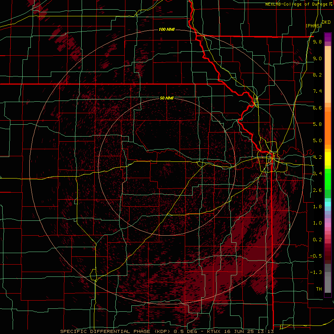Viewport: 334px width, 334px height.
Task: Click the -1.3 value on the scale
Action: (x=316, y=272)
